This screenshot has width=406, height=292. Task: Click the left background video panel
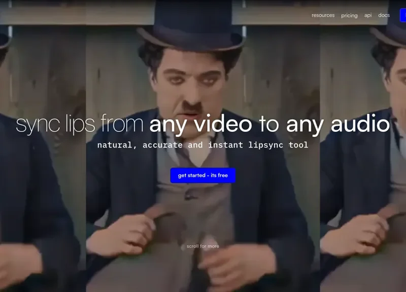(41, 203)
